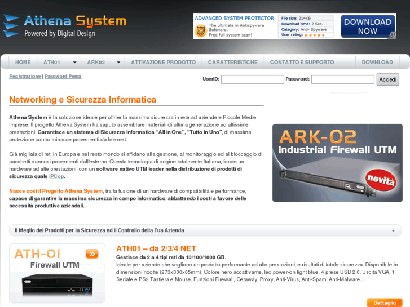Open the ATH01 menu item
The image size is (410, 307).
[x=52, y=63]
